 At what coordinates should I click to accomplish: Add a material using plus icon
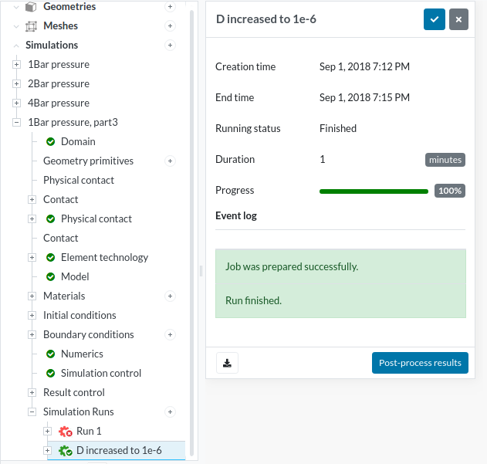coord(170,296)
